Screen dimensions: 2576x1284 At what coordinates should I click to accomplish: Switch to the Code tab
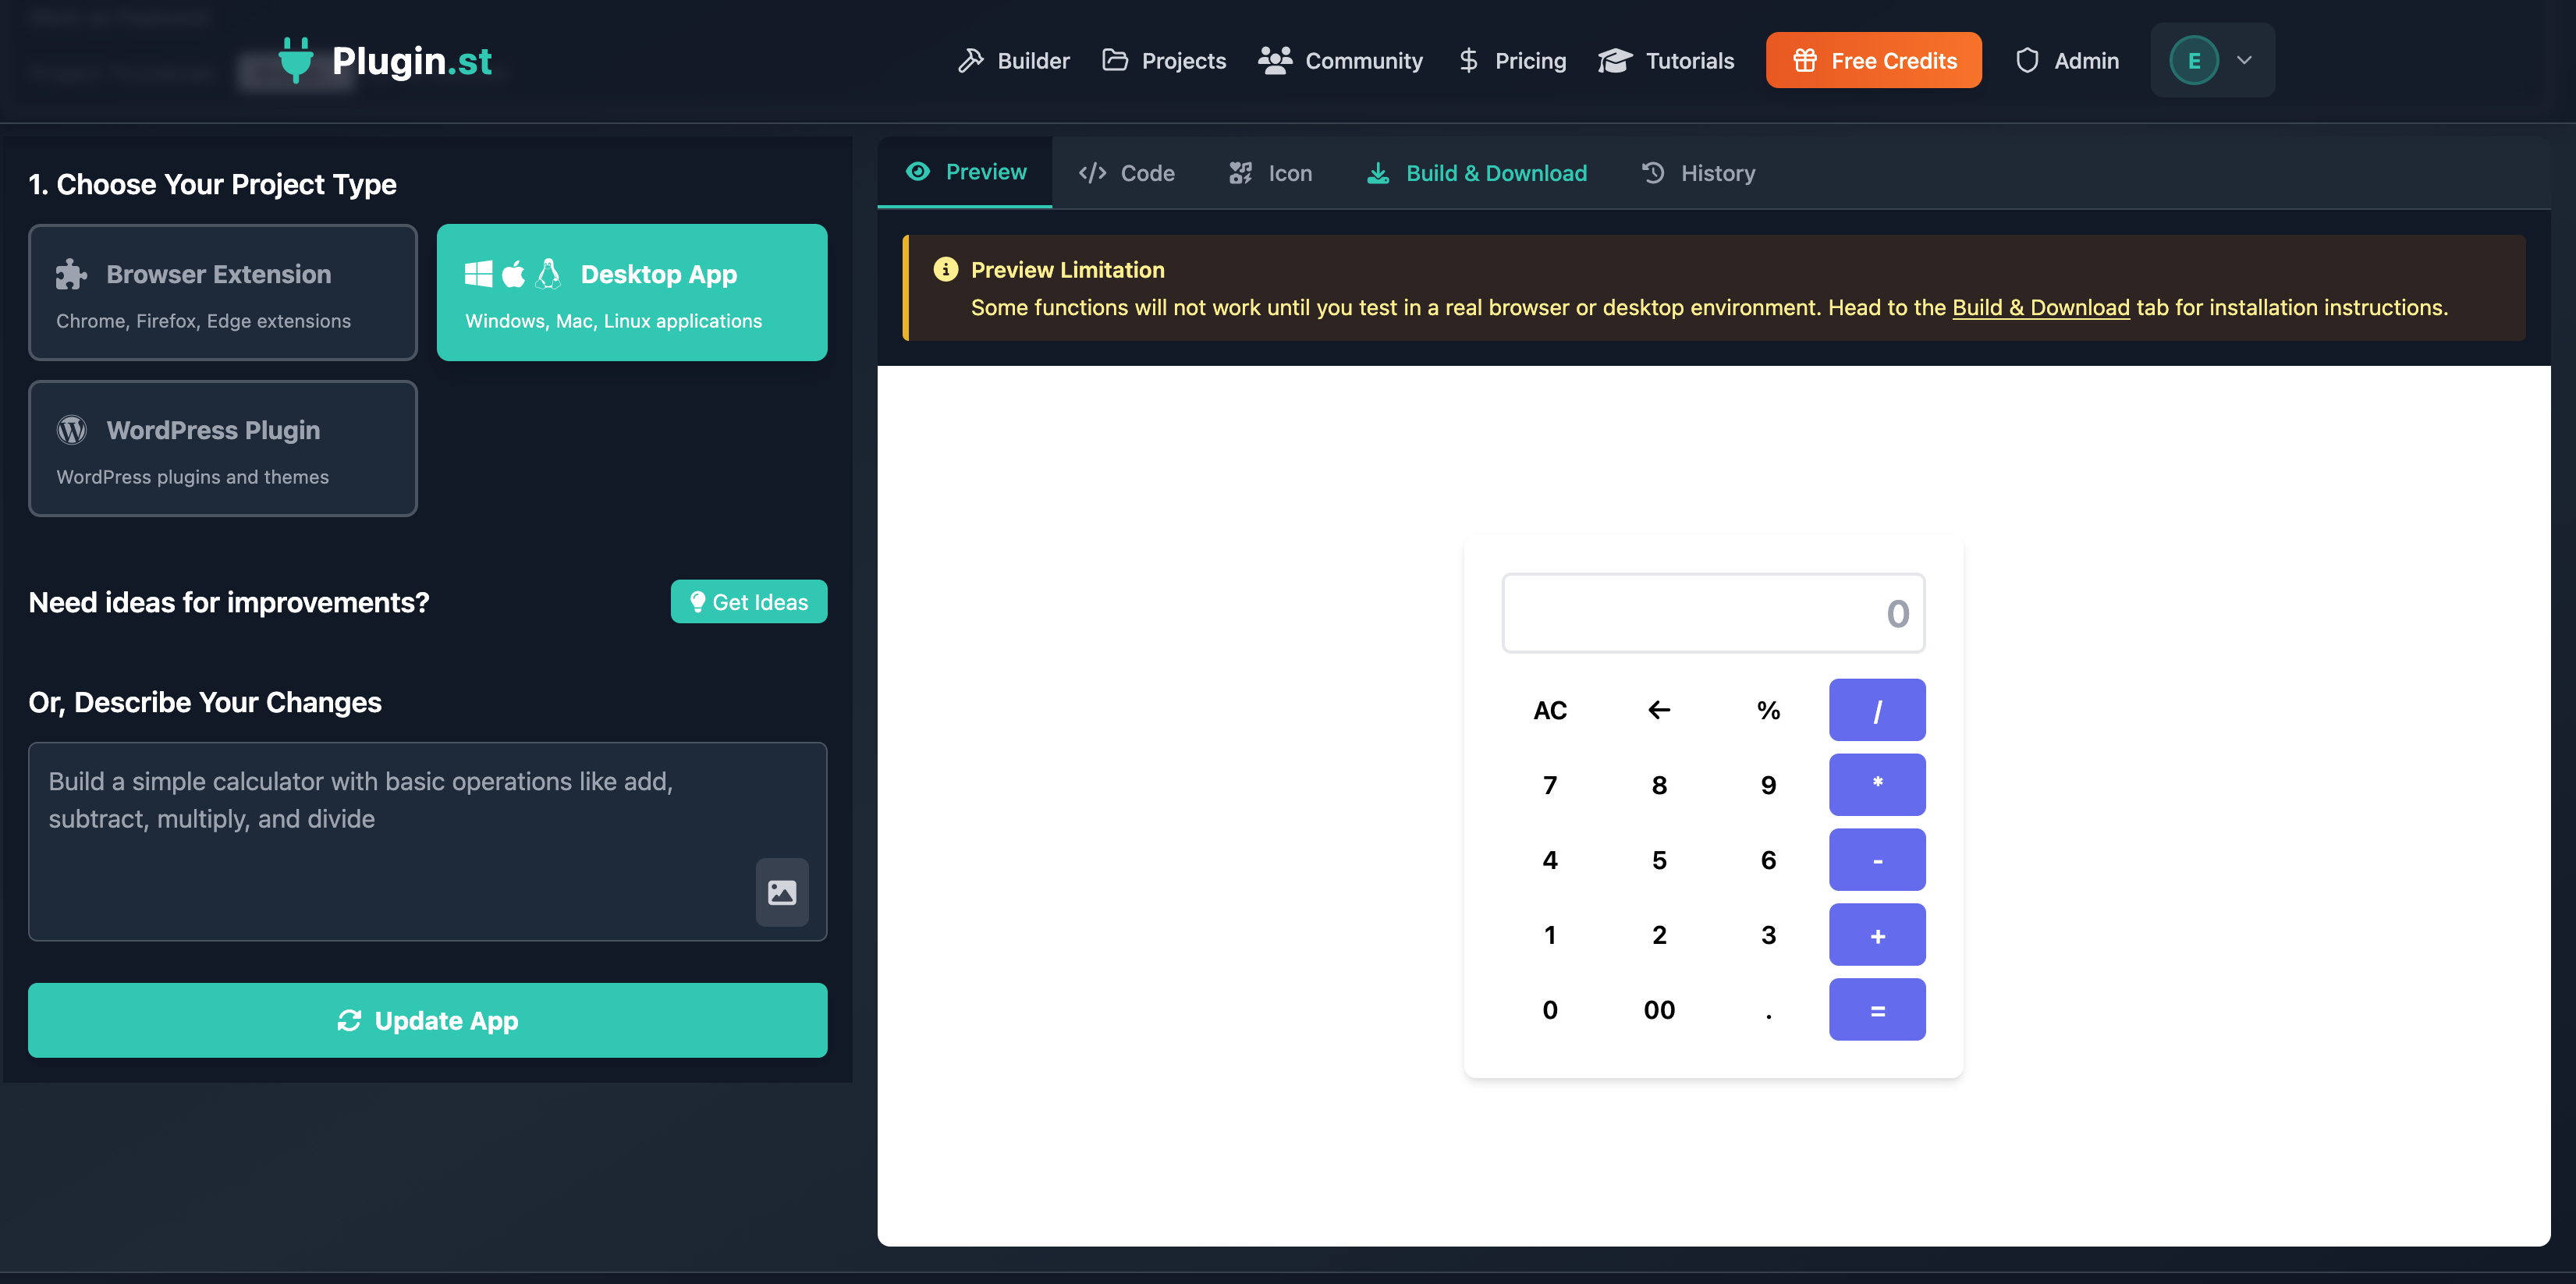[x=1126, y=173]
